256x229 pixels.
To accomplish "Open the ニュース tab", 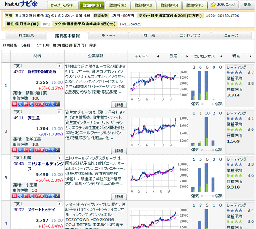I will [x=231, y=36].
